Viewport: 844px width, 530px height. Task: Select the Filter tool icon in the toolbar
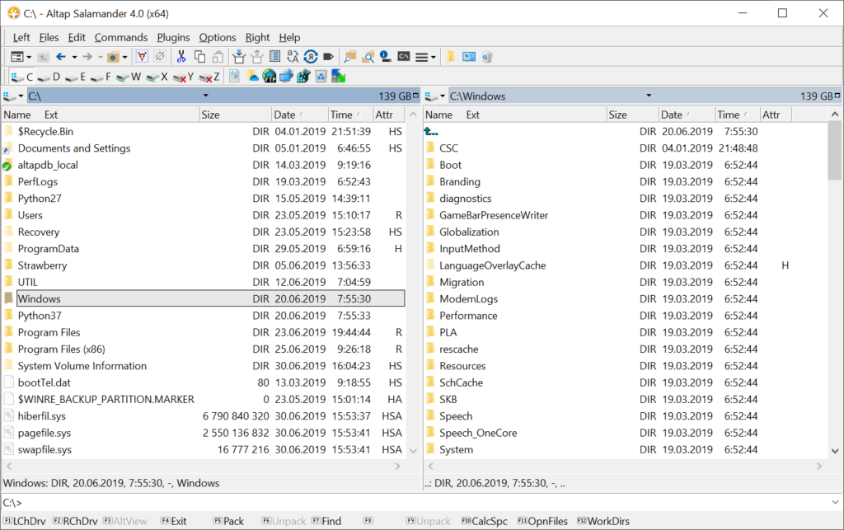click(x=141, y=56)
